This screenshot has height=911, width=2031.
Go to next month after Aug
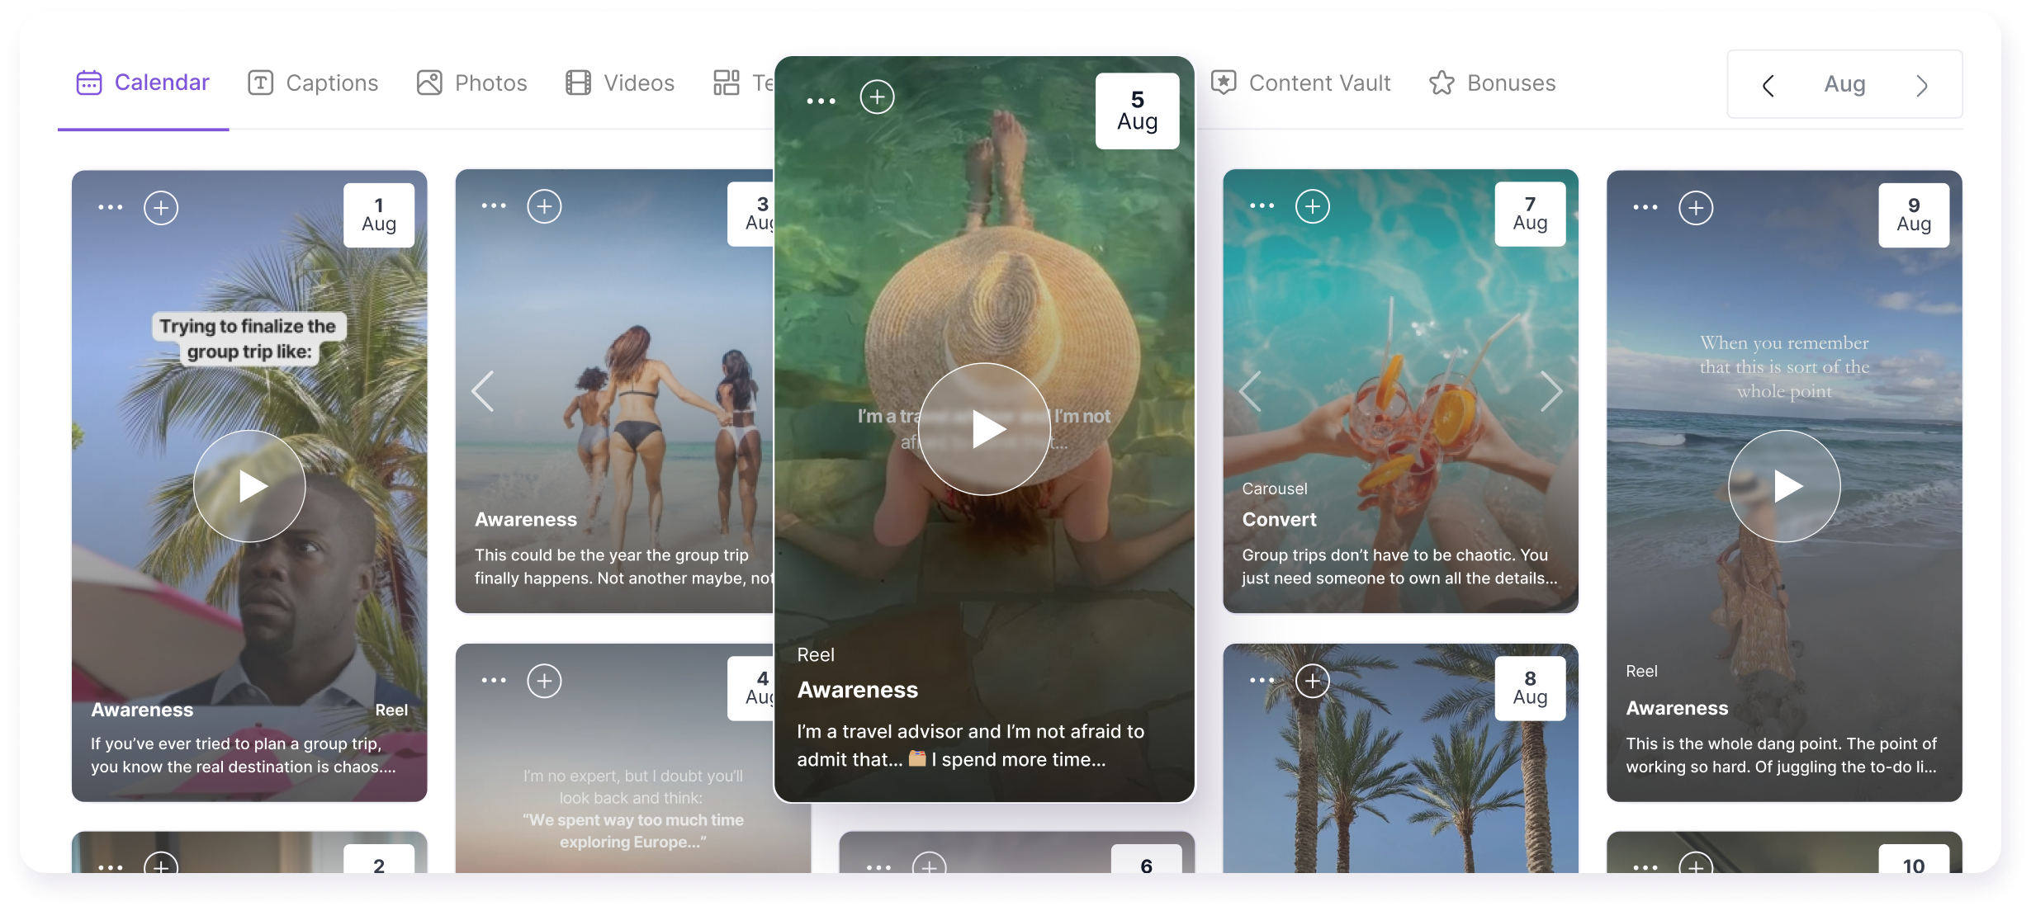[x=1922, y=85]
